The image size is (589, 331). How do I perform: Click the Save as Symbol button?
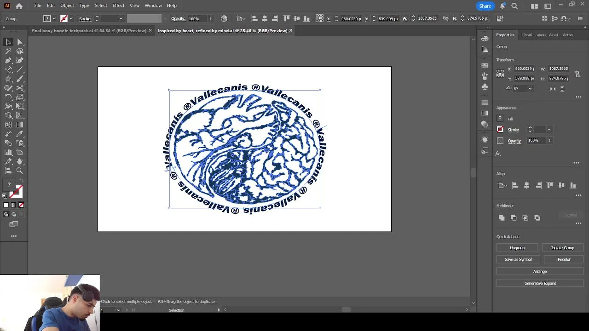tap(518, 260)
